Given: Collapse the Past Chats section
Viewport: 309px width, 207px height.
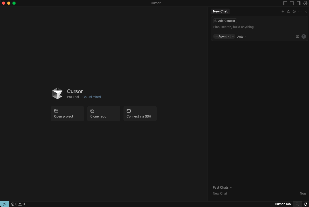Looking at the screenshot, I should (x=222, y=188).
